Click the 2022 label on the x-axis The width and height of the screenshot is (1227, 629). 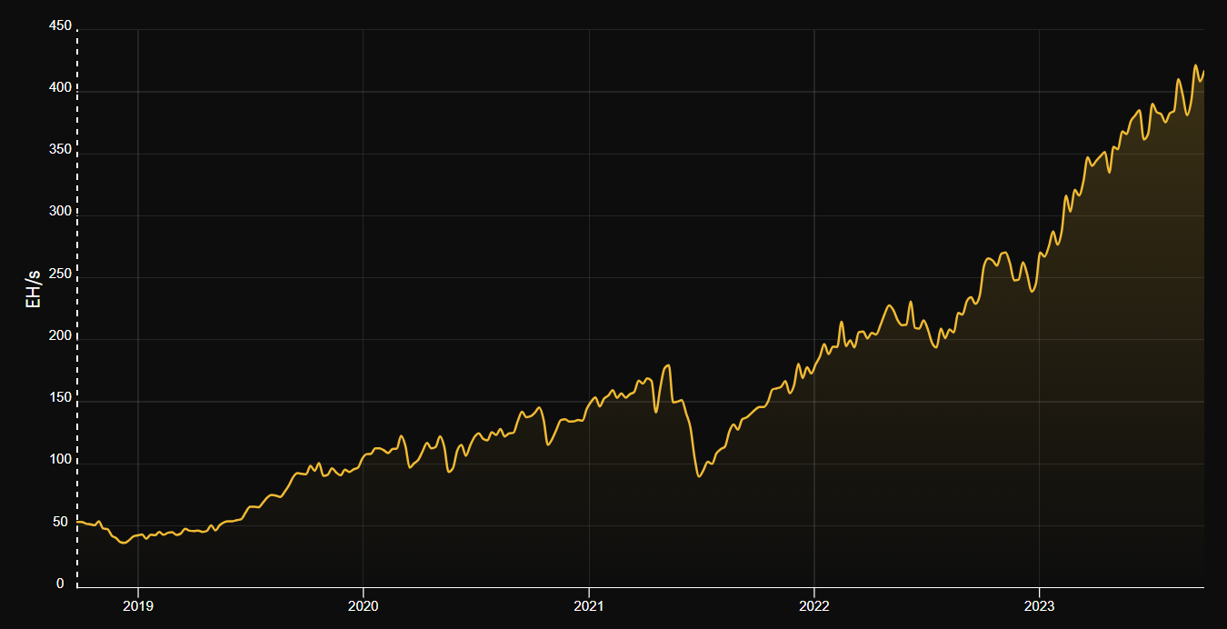point(814,606)
